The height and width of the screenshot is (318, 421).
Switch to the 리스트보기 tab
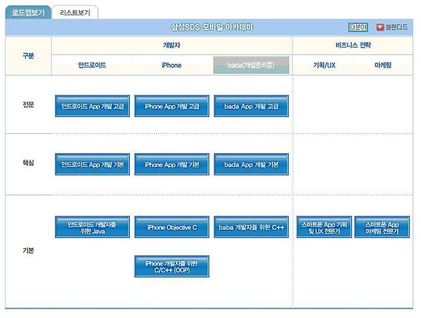click(x=75, y=12)
